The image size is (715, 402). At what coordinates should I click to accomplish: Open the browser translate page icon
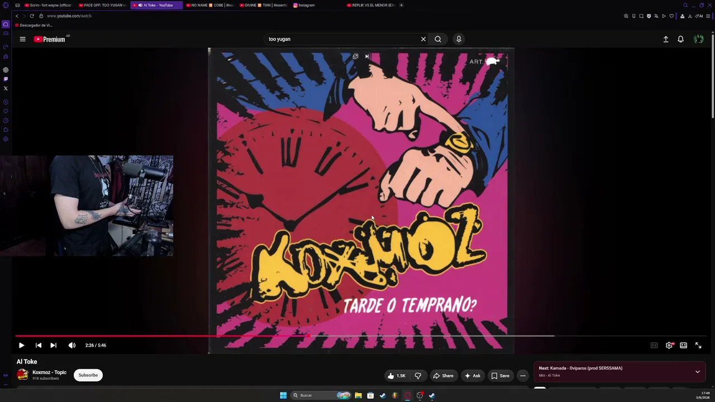pos(656,16)
